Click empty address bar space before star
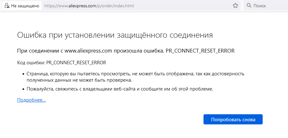 (182, 6)
